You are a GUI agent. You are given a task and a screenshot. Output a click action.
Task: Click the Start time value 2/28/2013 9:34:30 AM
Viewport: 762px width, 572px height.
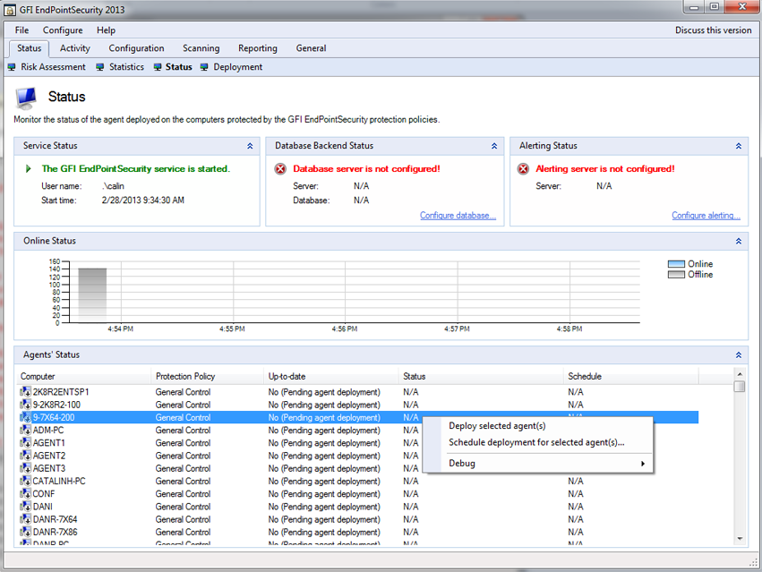(x=143, y=201)
